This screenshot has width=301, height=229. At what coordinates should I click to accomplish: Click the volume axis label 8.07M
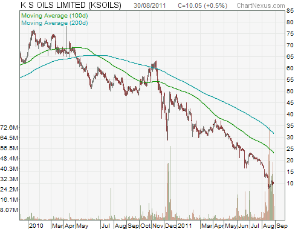tap(9, 210)
